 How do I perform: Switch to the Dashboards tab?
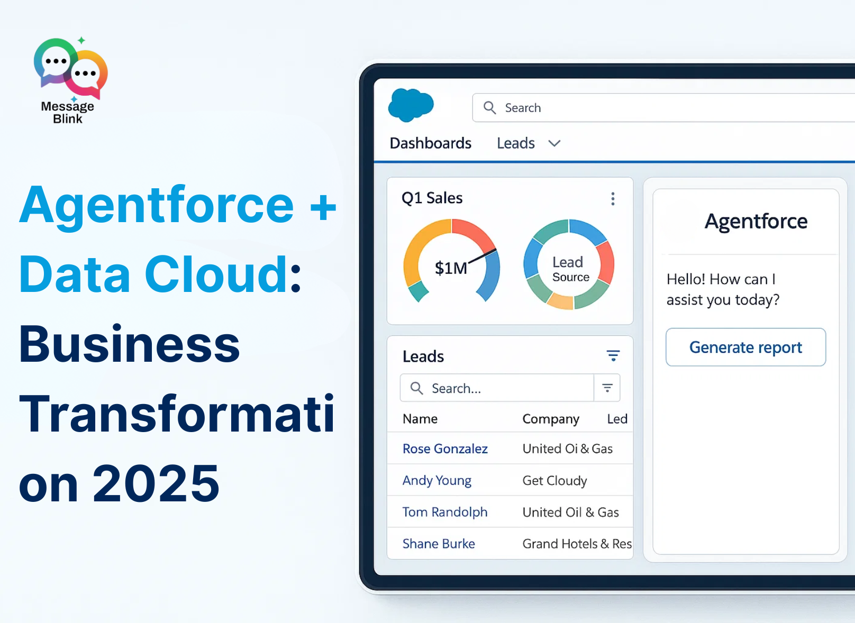pos(430,143)
